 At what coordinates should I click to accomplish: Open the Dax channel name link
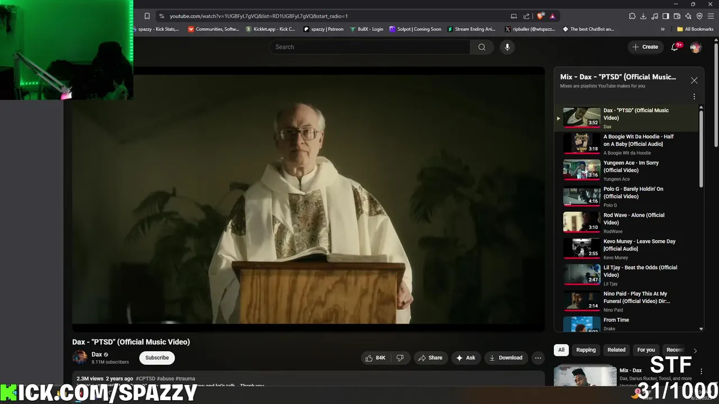point(97,355)
